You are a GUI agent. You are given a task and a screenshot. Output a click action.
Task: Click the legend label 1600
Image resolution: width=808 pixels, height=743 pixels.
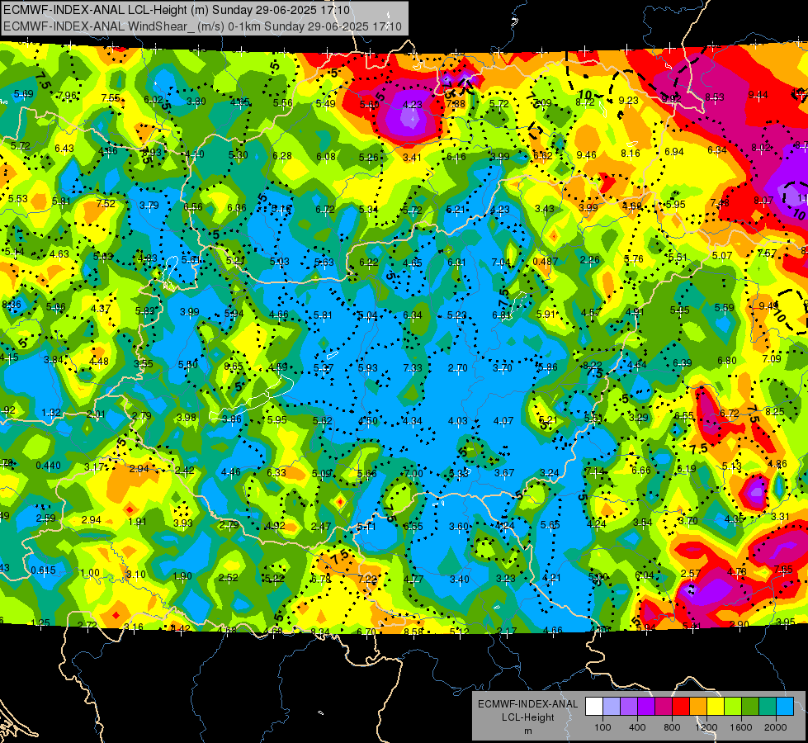[741, 727]
